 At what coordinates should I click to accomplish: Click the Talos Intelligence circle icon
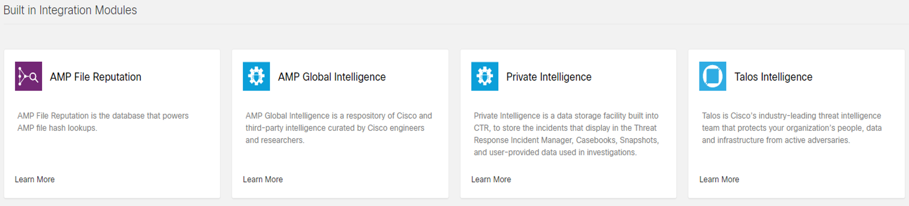click(712, 76)
